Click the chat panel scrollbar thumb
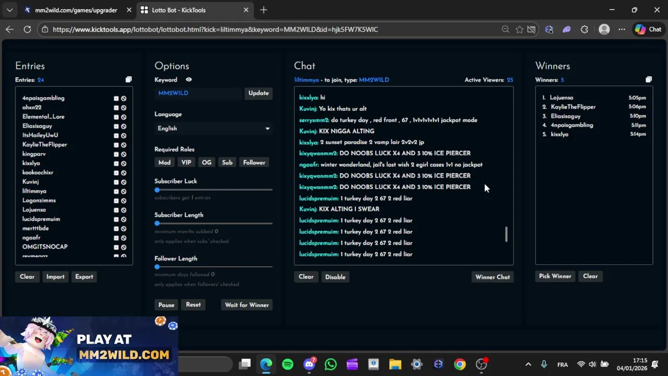Image resolution: width=668 pixels, height=376 pixels. click(506, 234)
